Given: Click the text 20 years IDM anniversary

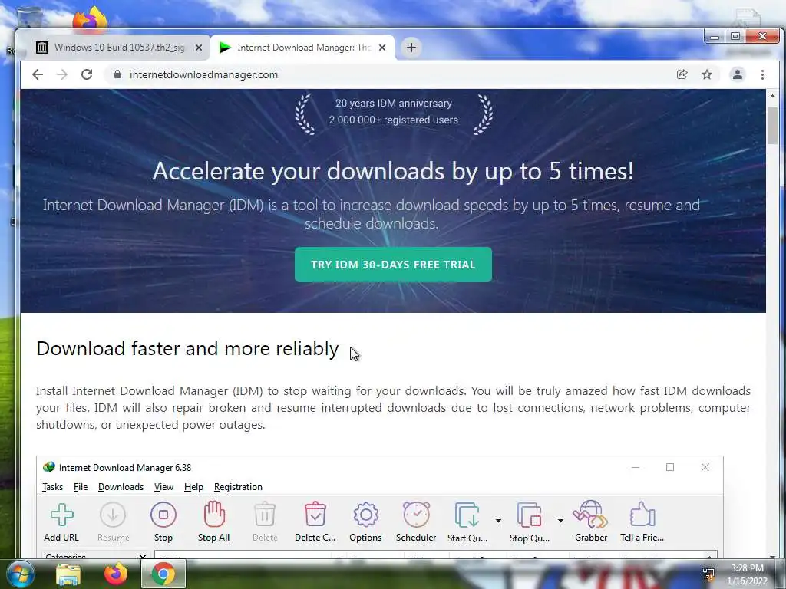Looking at the screenshot, I should tap(394, 104).
